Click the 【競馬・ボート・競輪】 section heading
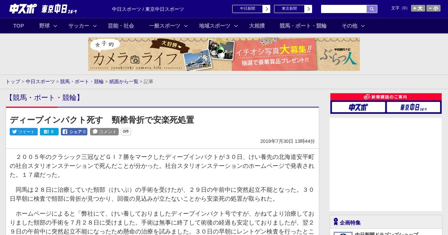The height and width of the screenshot is (235, 448). point(44,98)
